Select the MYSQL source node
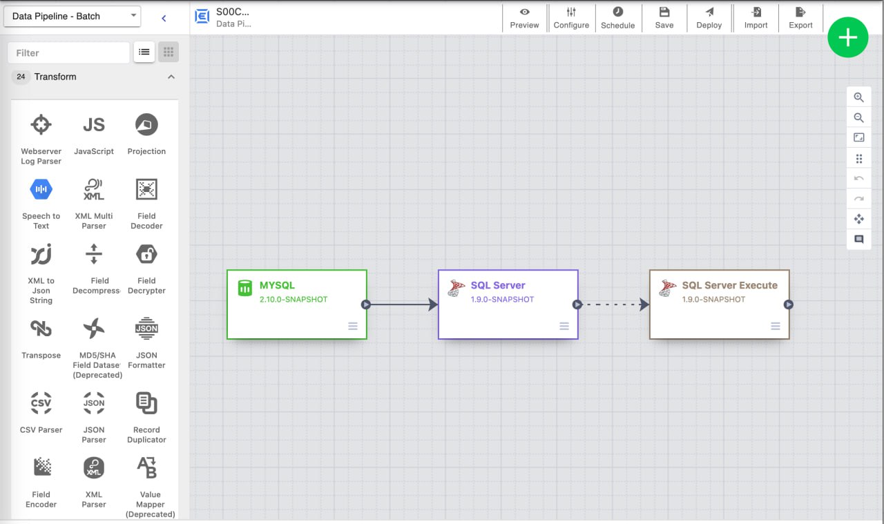The image size is (884, 524). point(297,304)
